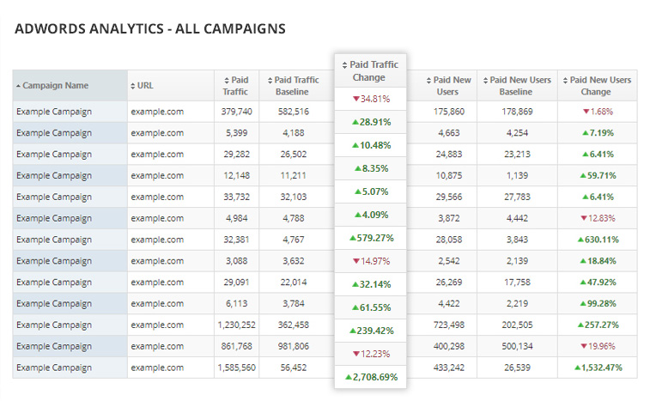Select the 2,708.69% traffic change cell
This screenshot has height=401, width=650.
(x=370, y=377)
